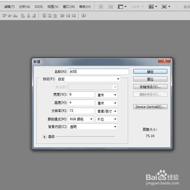Open the 100% zoom level dropdown

138,7
